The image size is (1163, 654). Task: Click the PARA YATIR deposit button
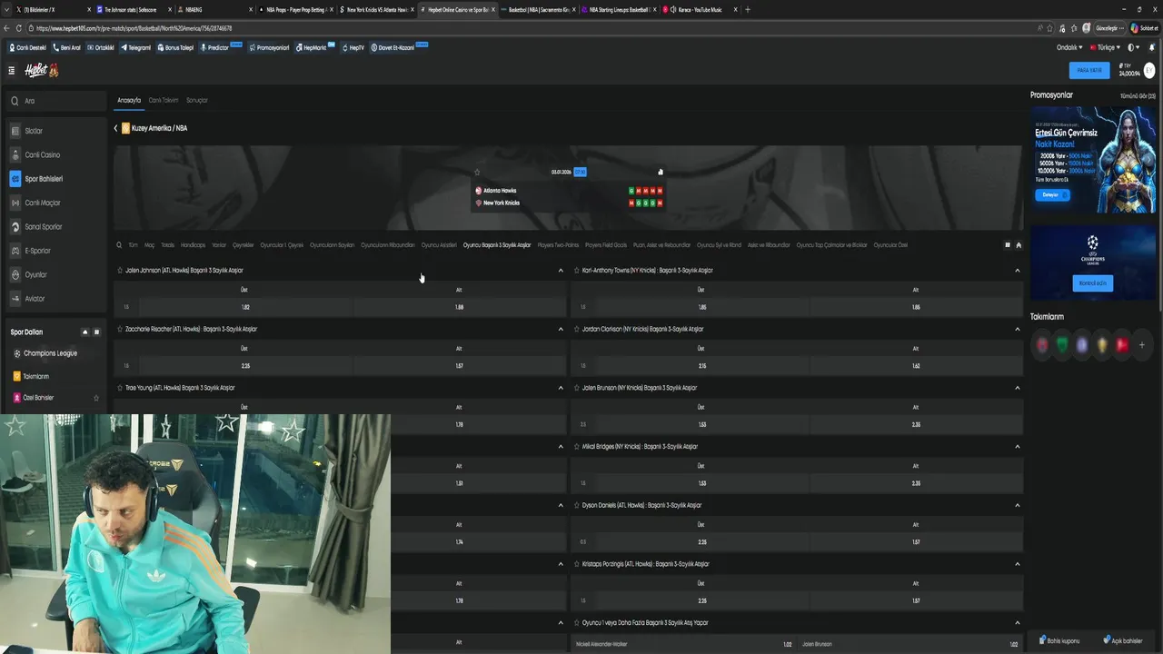1089,70
